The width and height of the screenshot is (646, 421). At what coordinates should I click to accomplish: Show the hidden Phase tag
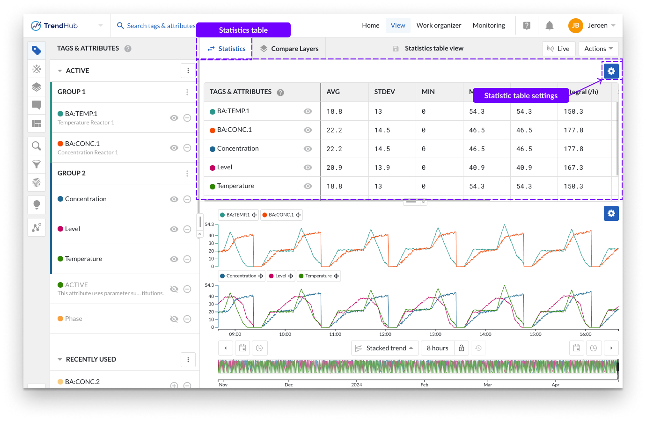(174, 319)
